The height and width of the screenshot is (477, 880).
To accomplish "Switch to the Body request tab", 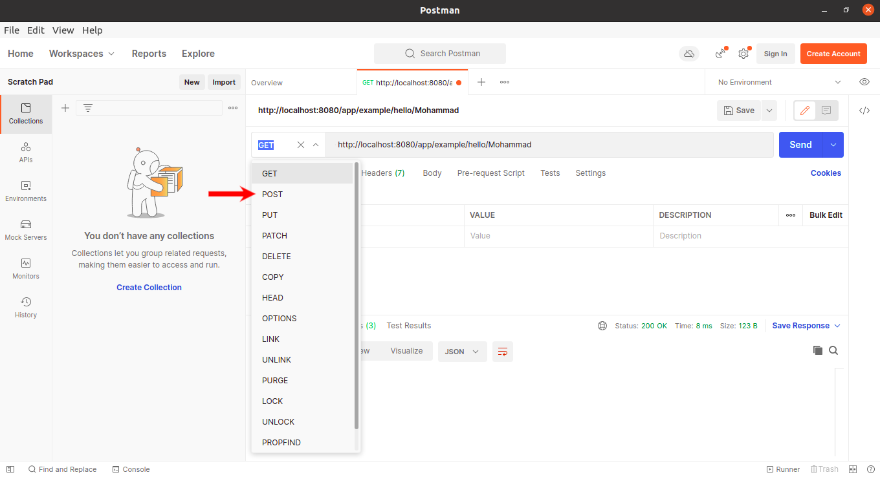I will pos(432,173).
